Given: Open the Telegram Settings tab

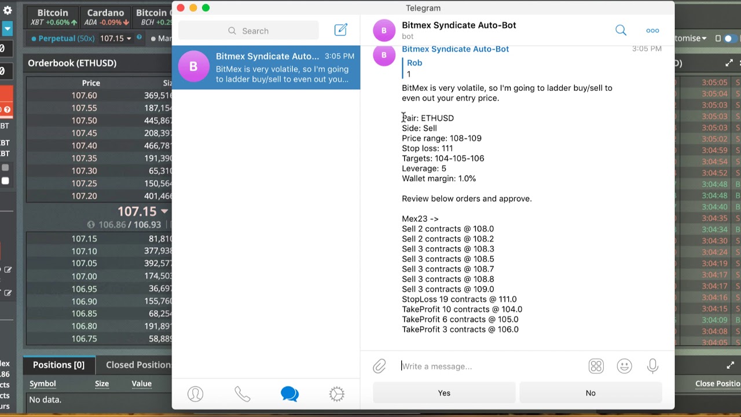Looking at the screenshot, I should click(x=336, y=394).
